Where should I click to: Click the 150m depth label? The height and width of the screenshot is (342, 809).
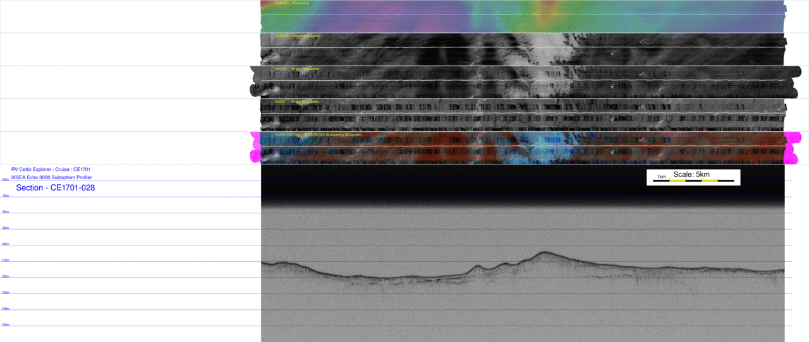click(5, 324)
